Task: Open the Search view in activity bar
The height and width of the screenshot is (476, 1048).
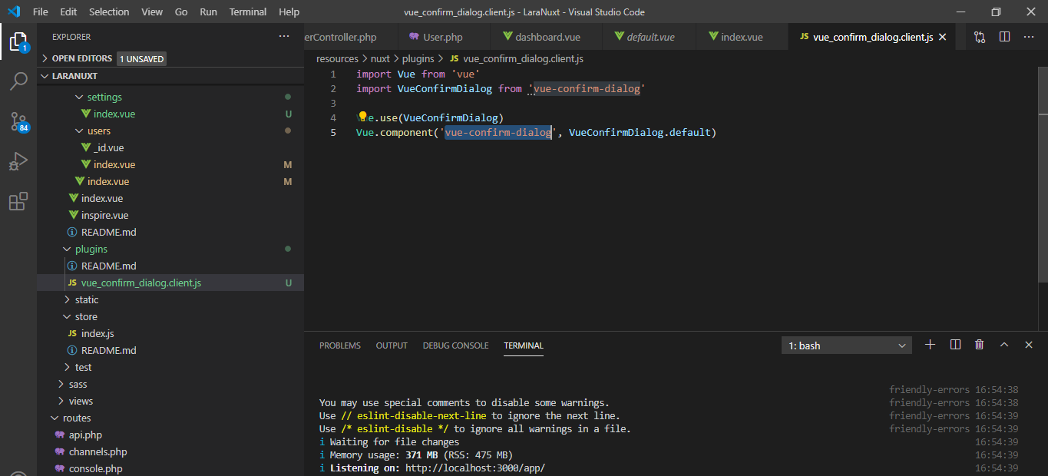Action: coord(18,81)
